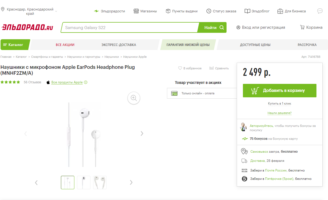
Task: Toggle Сравнить for this product
Action: pyautogui.click(x=212, y=68)
